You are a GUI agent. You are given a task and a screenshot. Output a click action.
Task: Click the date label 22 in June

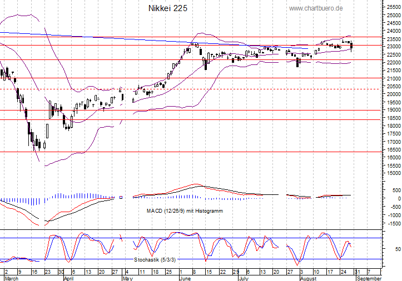(x=223, y=272)
